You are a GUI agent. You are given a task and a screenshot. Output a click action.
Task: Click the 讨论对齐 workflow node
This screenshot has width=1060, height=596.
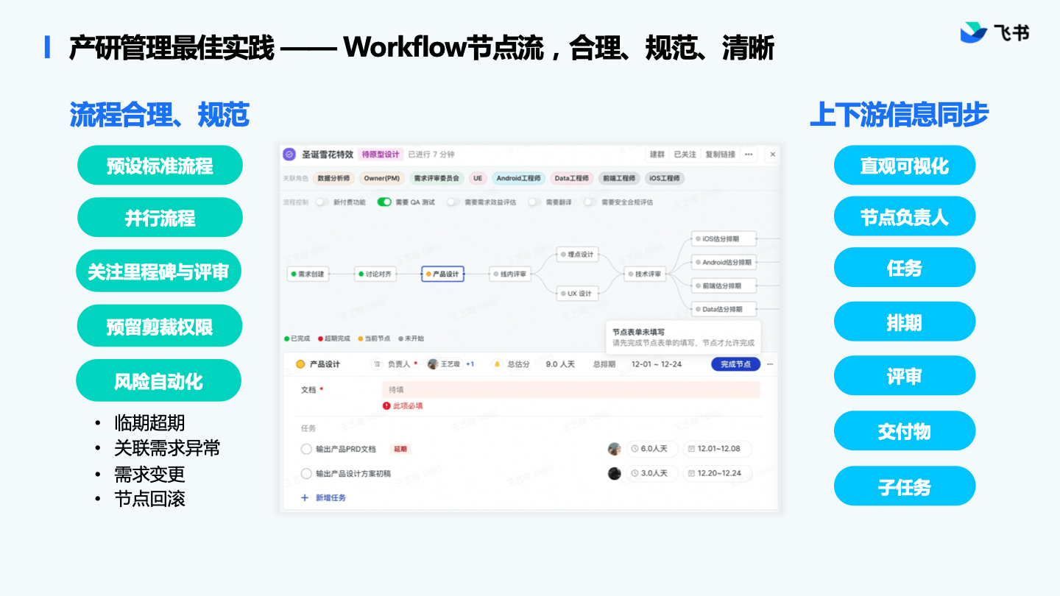point(375,274)
